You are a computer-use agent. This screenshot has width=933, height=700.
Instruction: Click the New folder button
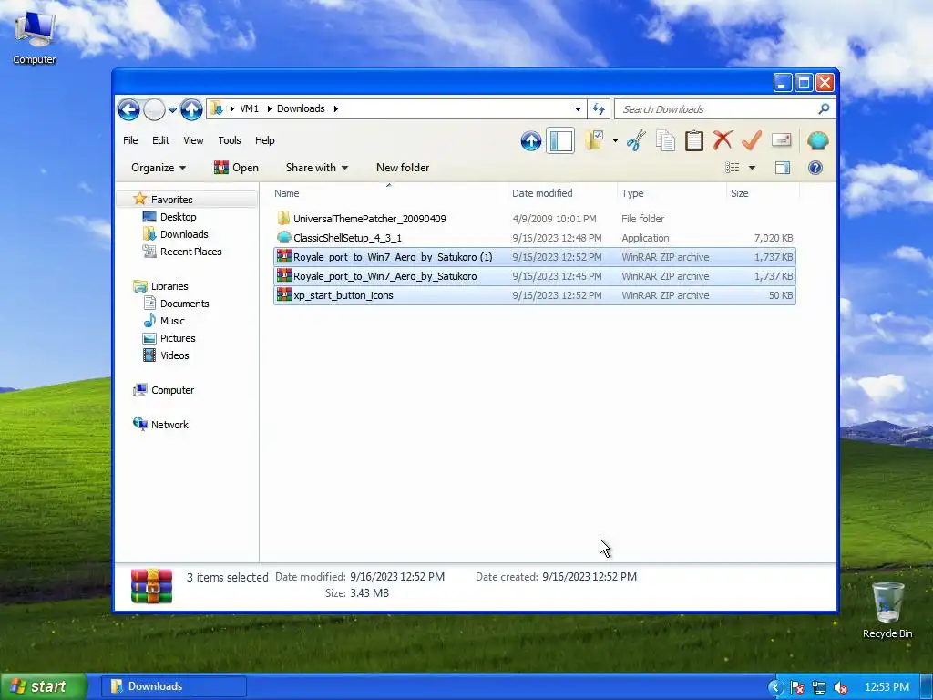coord(402,168)
